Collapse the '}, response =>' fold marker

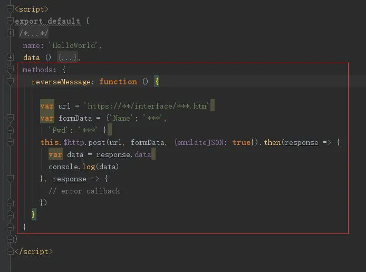click(x=10, y=179)
